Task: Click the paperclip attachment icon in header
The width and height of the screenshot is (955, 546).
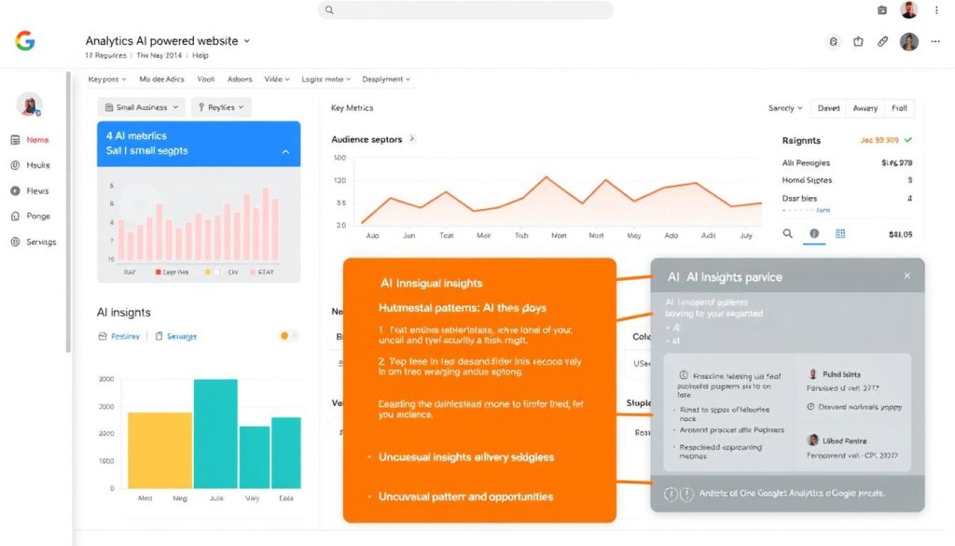Action: click(882, 41)
